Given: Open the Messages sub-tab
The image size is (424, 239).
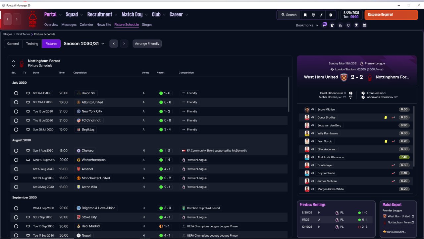Looking at the screenshot, I should pyautogui.click(x=69, y=25).
